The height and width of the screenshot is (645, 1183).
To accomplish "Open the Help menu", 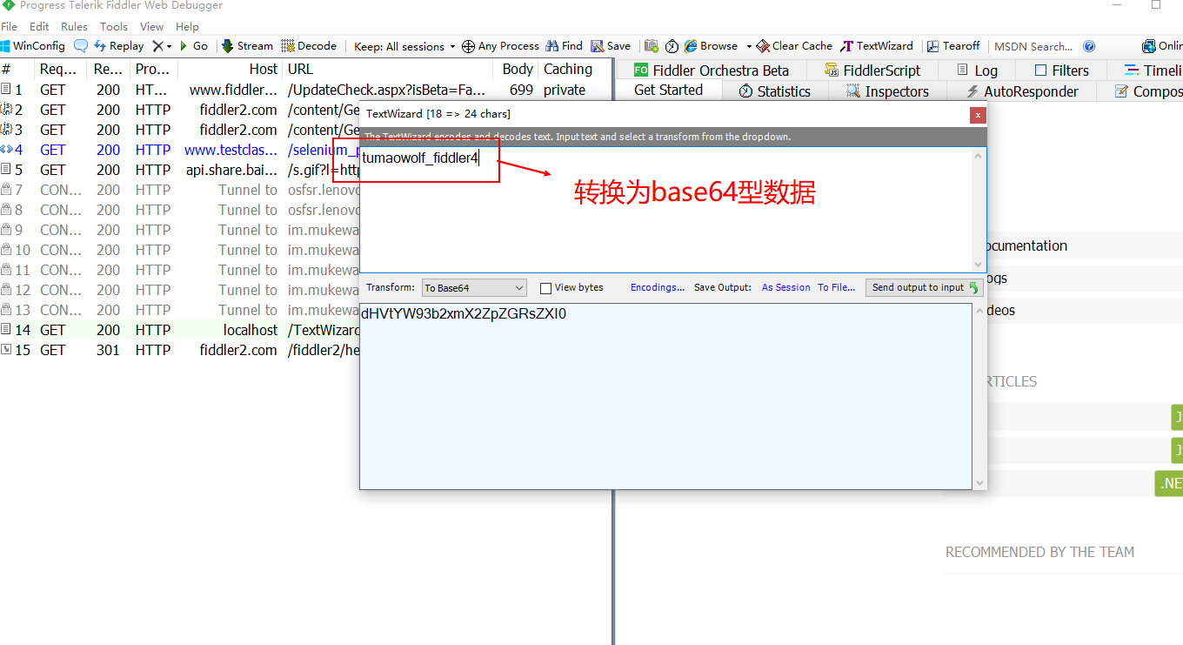I will click(187, 26).
